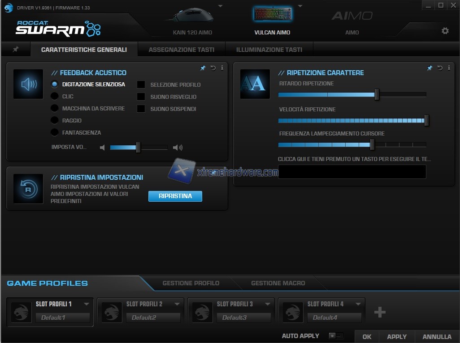Toggle the Auto Apply switch
The image size is (460, 343).
point(336,336)
